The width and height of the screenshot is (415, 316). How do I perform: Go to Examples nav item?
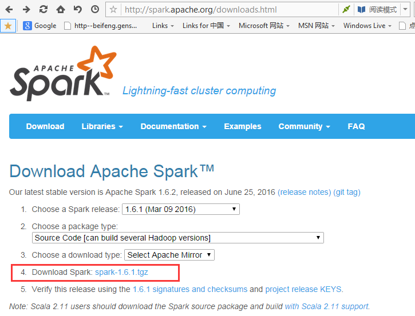[243, 126]
